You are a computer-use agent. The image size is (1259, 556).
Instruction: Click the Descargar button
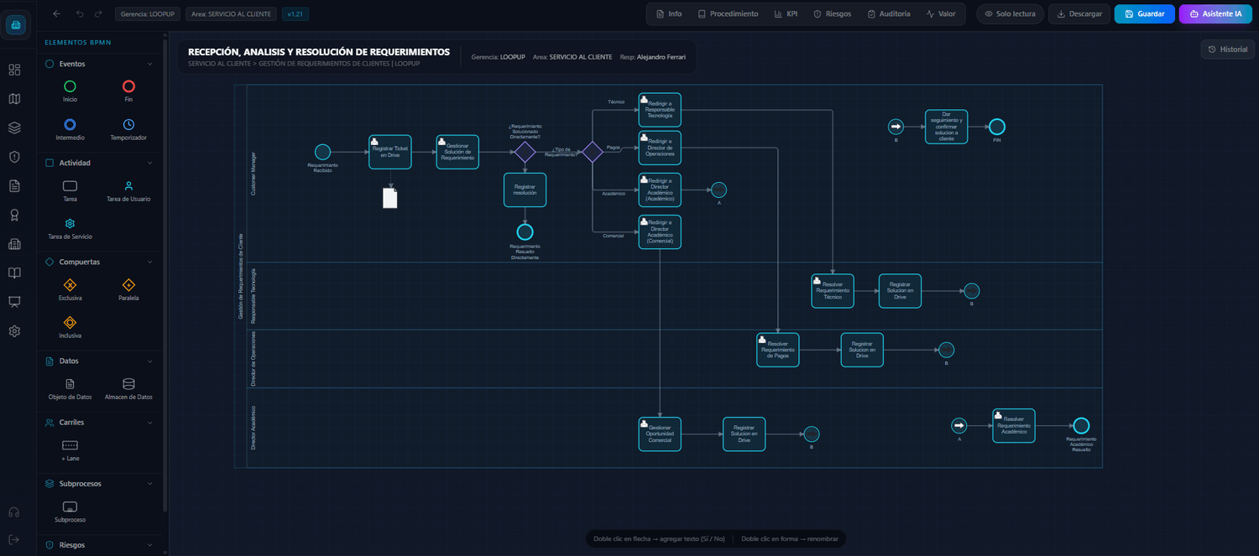[x=1079, y=14]
